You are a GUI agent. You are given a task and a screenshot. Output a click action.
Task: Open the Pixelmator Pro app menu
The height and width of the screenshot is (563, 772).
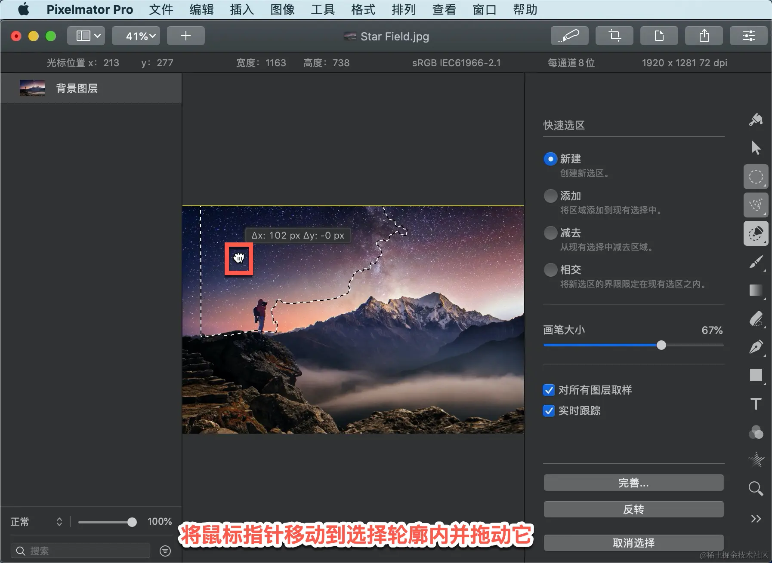coord(90,9)
